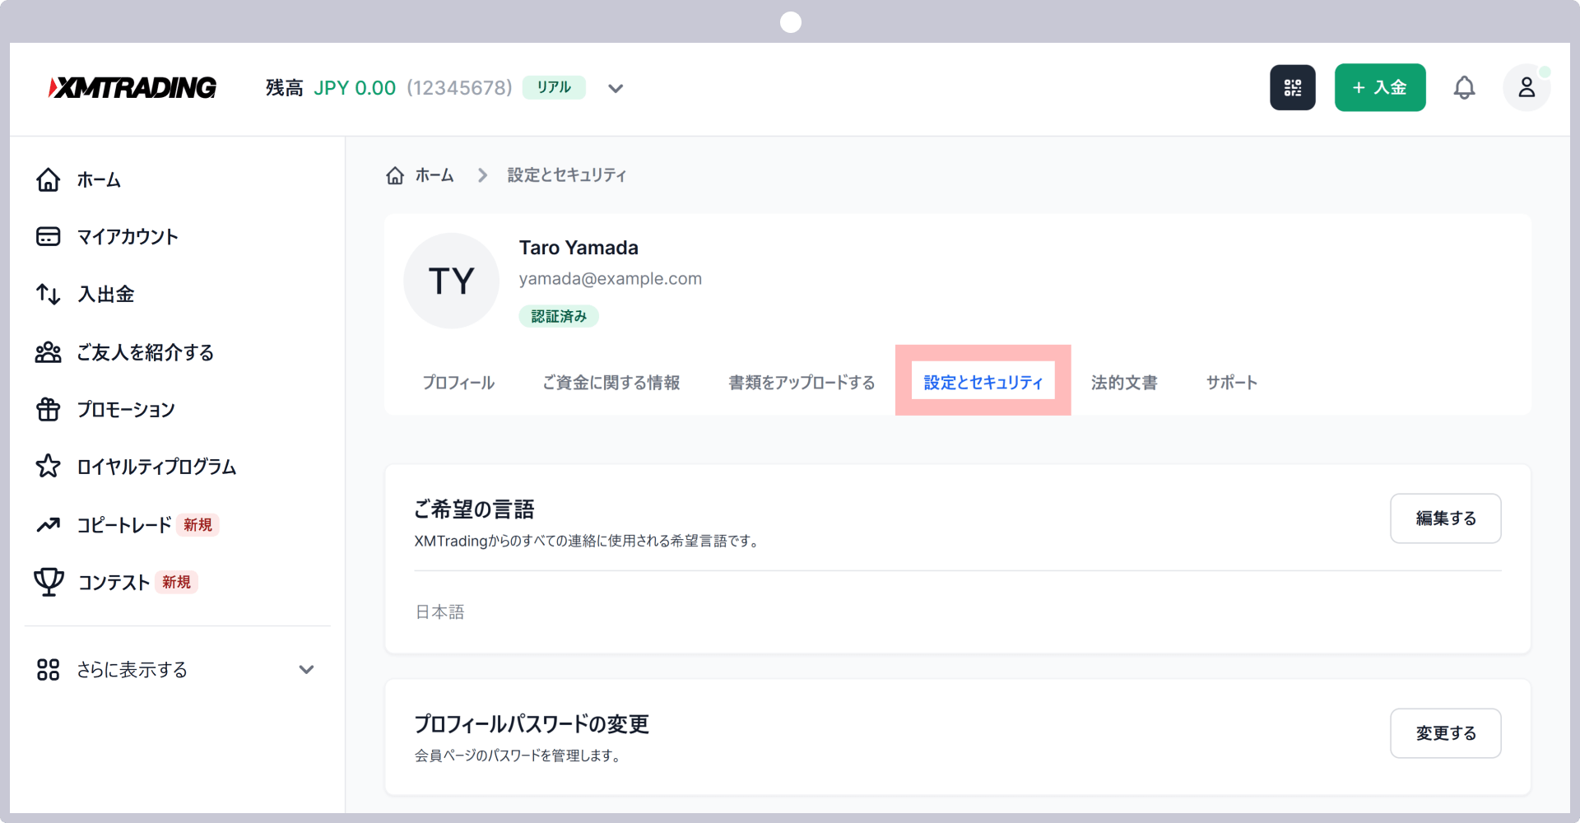Open ご友人を紹介する in sidebar

[x=146, y=352]
